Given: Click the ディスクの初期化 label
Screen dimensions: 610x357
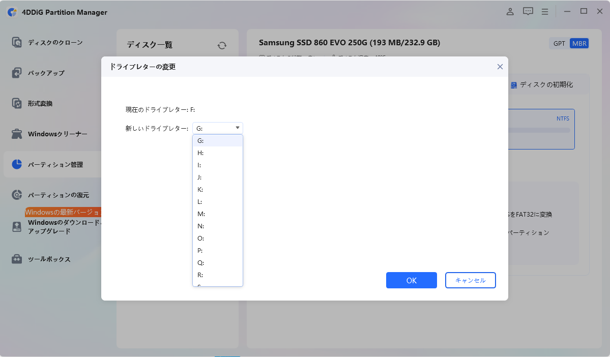Looking at the screenshot, I should [x=546, y=85].
